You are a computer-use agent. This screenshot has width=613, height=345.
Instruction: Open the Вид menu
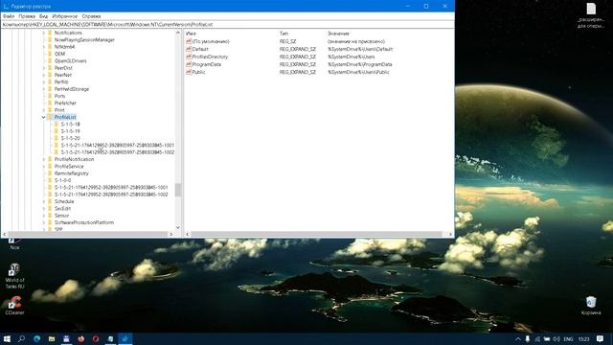tap(43, 16)
